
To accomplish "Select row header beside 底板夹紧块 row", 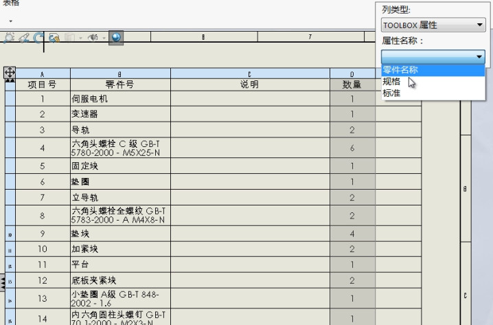I will point(10,280).
